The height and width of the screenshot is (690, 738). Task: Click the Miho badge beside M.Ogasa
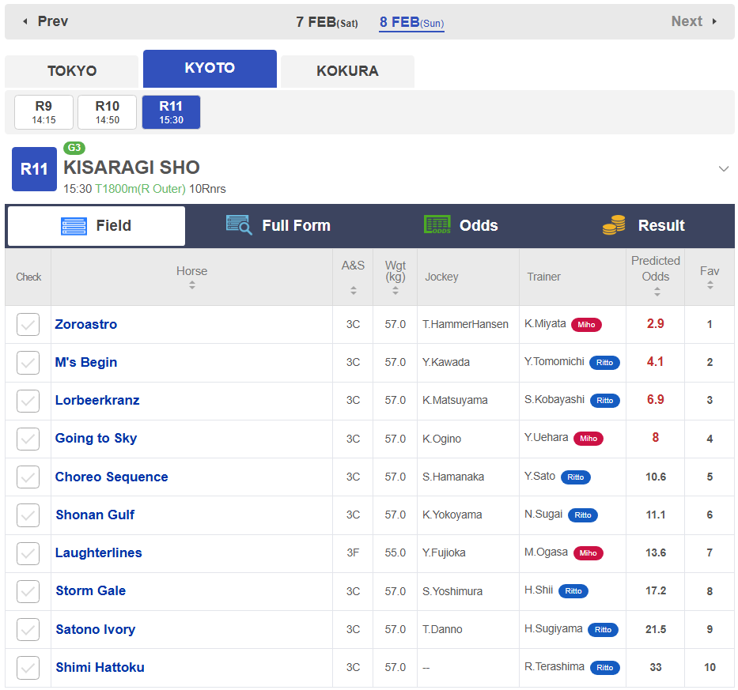(589, 553)
